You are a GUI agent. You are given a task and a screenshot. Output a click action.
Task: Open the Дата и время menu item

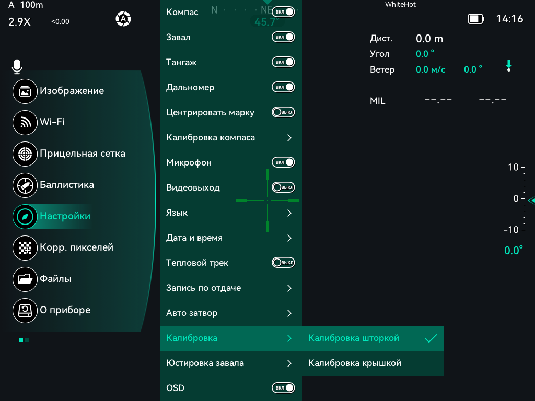click(x=231, y=238)
